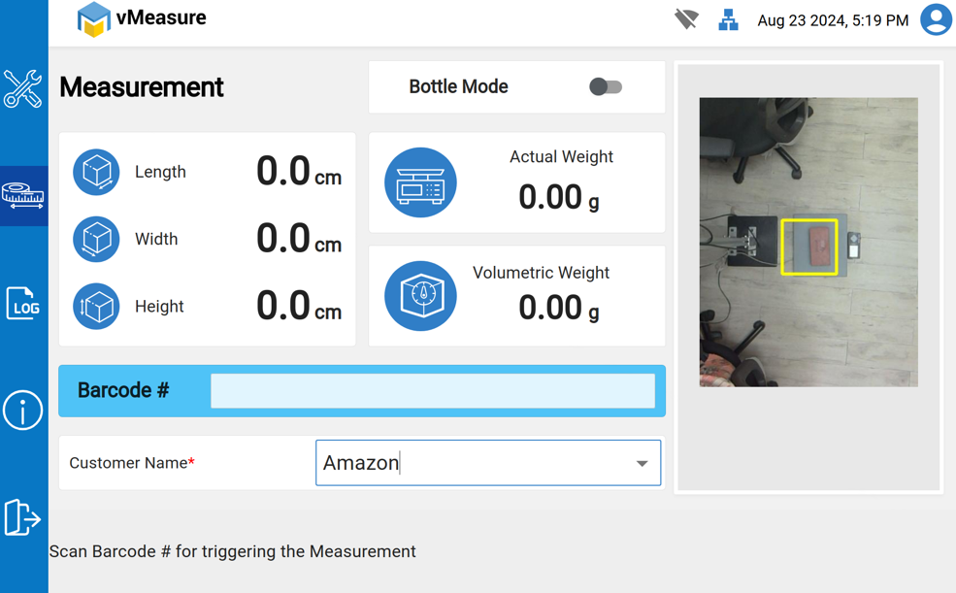Viewport: 956px width, 593px height.
Task: Click the camera preview image
Action: (x=808, y=242)
